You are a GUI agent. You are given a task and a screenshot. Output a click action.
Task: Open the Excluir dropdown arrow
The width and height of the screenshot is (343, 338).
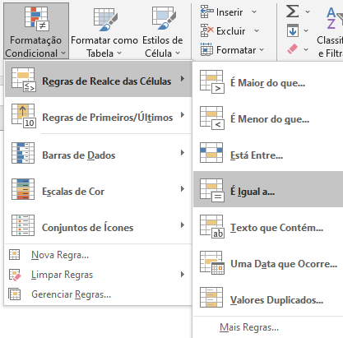[x=257, y=30]
